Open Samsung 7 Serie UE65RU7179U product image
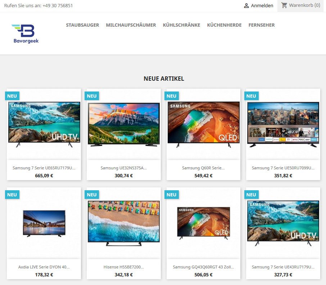This screenshot has width=326, height=285. (x=44, y=125)
